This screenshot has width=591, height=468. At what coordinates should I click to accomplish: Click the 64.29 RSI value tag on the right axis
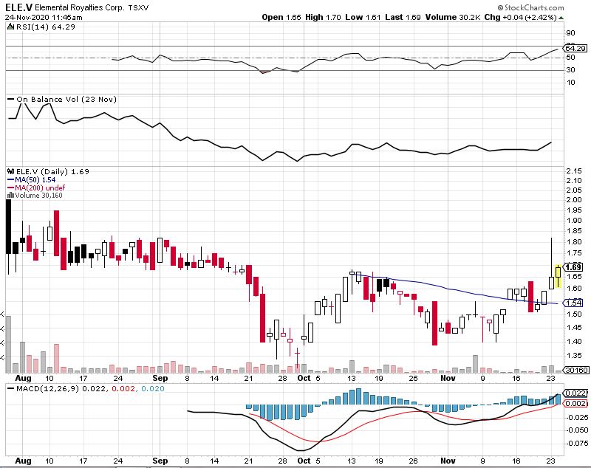coord(575,48)
